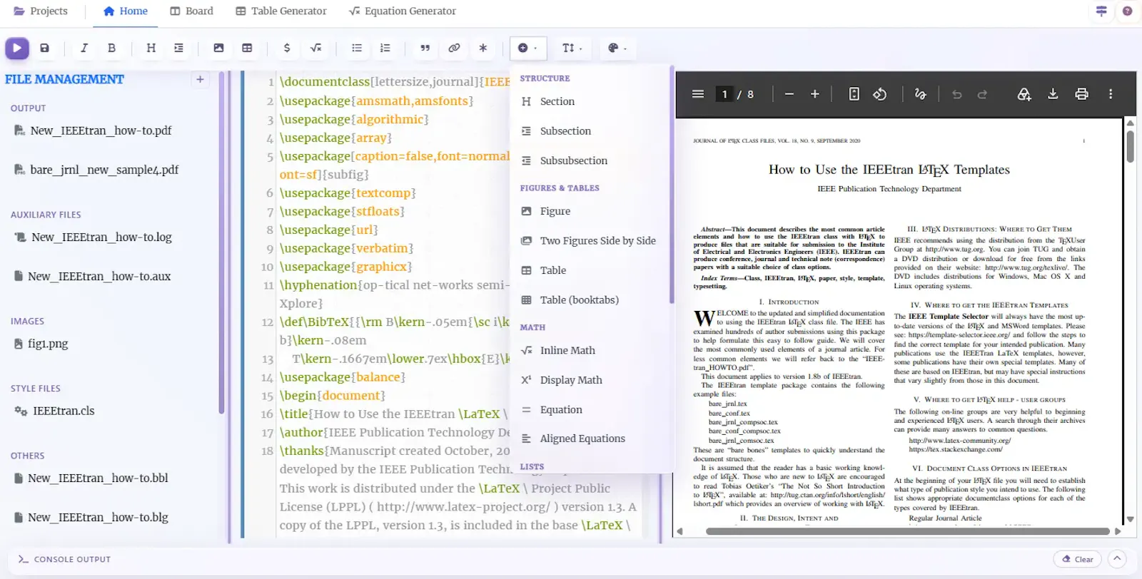Image resolution: width=1142 pixels, height=579 pixels.
Task: Insert a heading with the H icon
Action: tap(151, 48)
